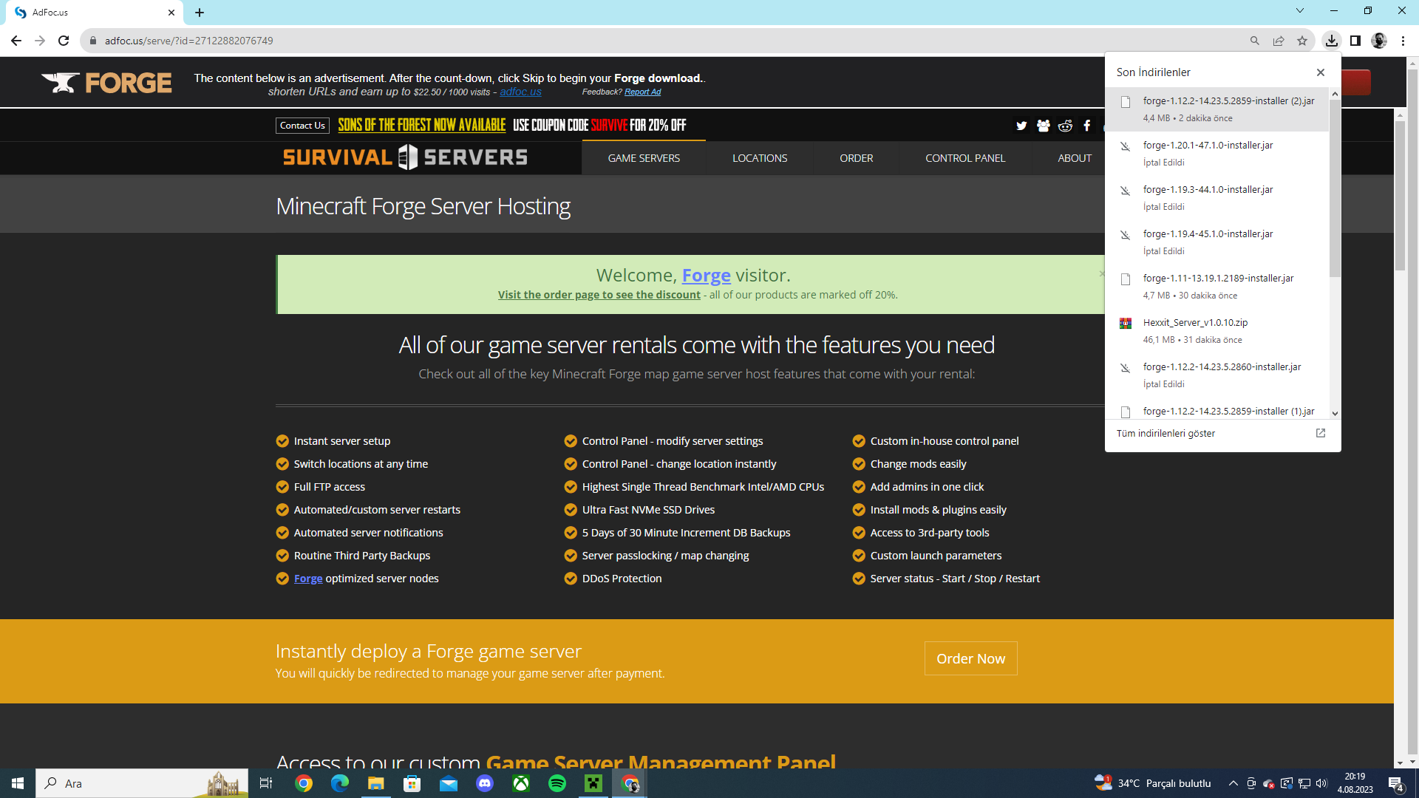Select the CONTROL PANEL menu item
The width and height of the screenshot is (1419, 798).
click(964, 158)
